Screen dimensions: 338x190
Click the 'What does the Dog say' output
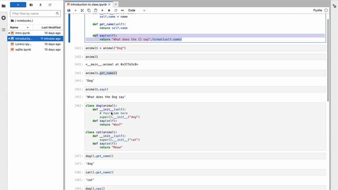[106, 97]
